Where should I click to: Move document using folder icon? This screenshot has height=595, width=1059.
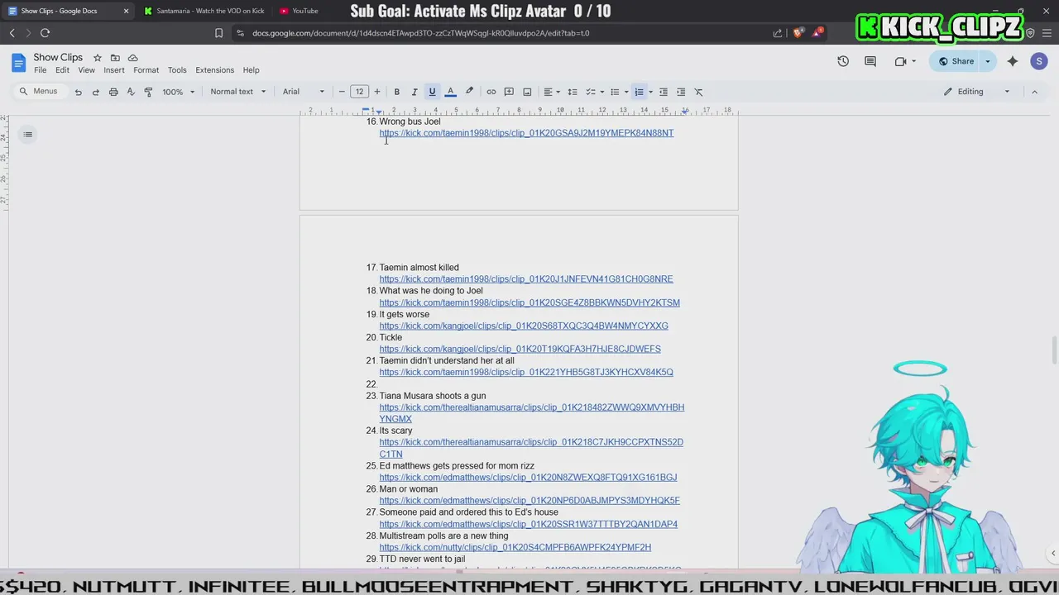[x=115, y=58]
